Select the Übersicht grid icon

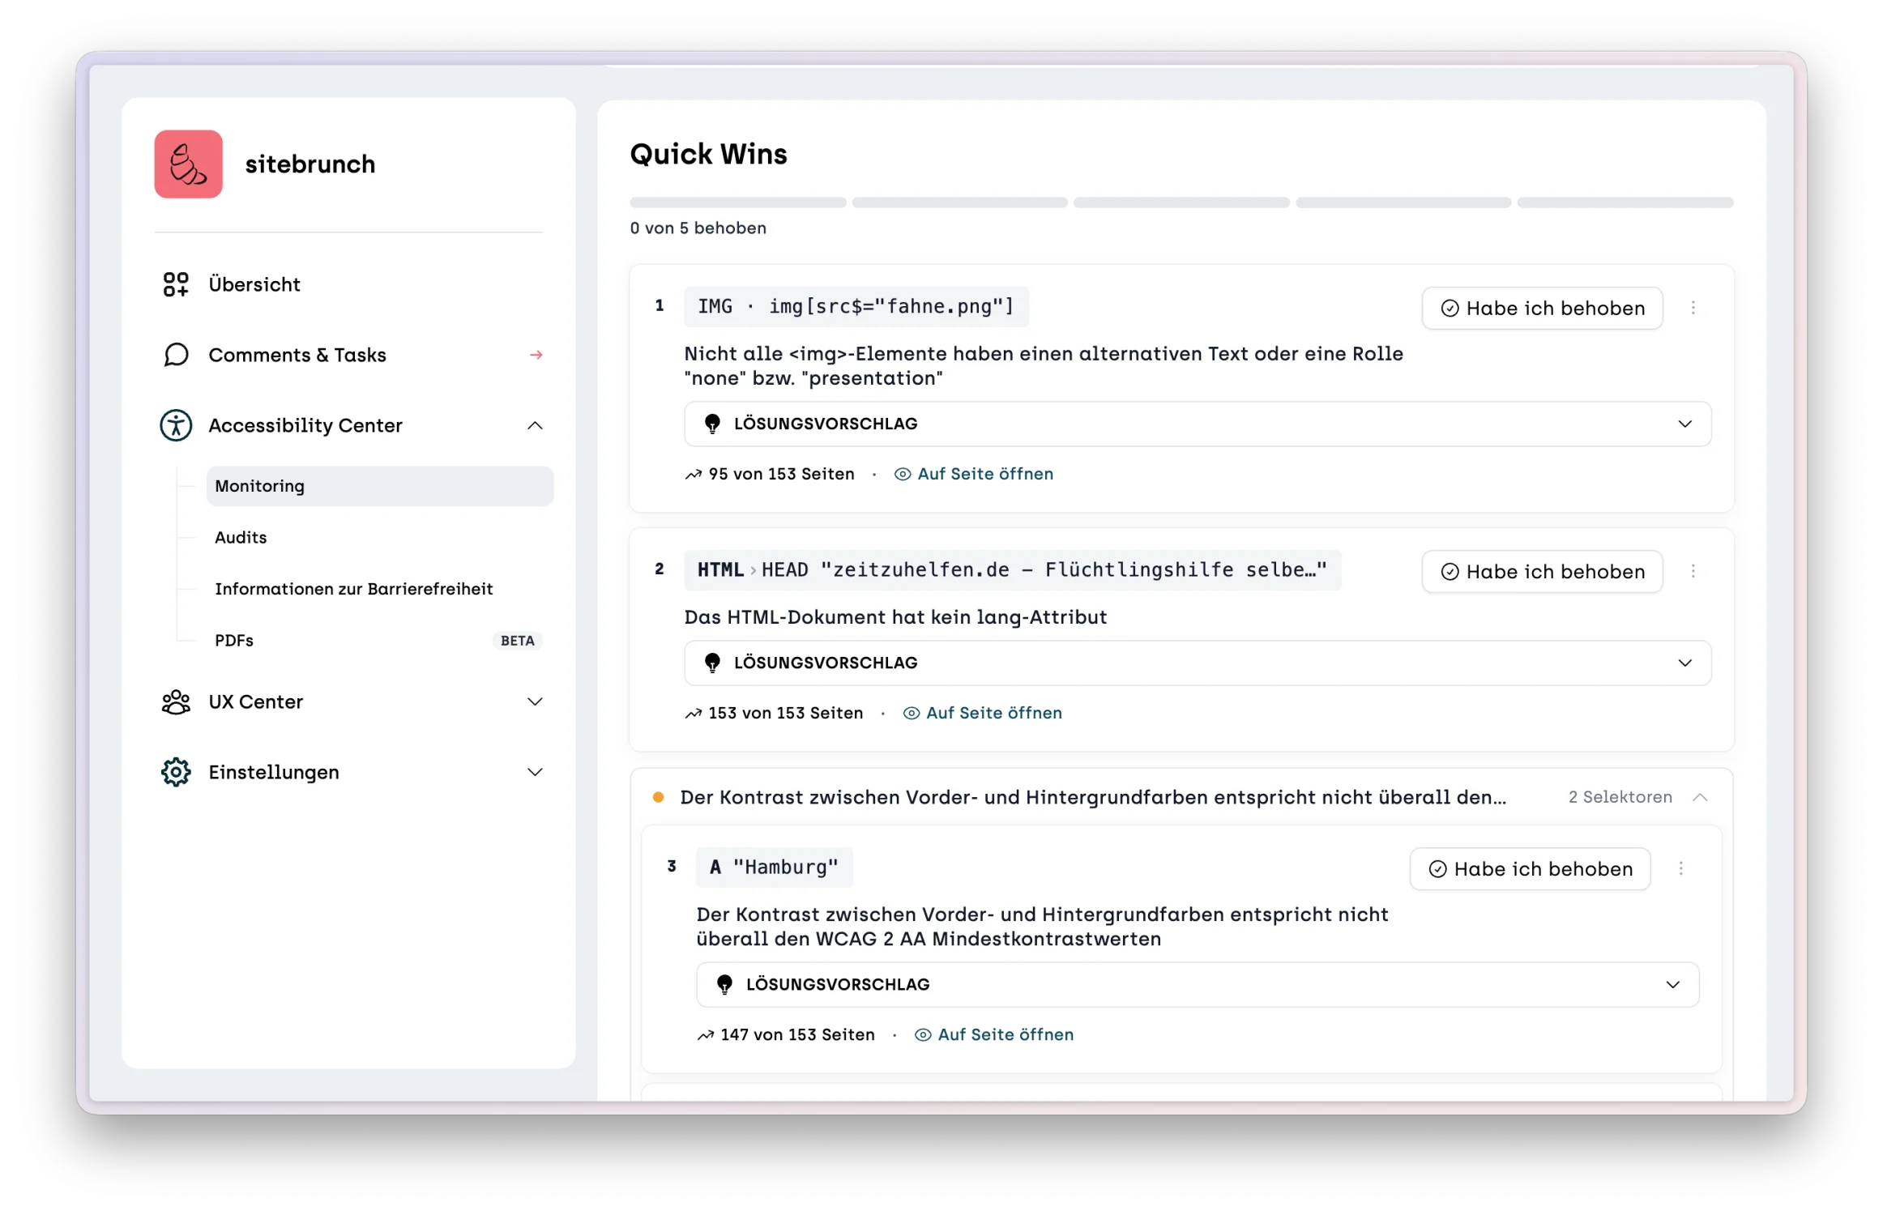tap(175, 283)
